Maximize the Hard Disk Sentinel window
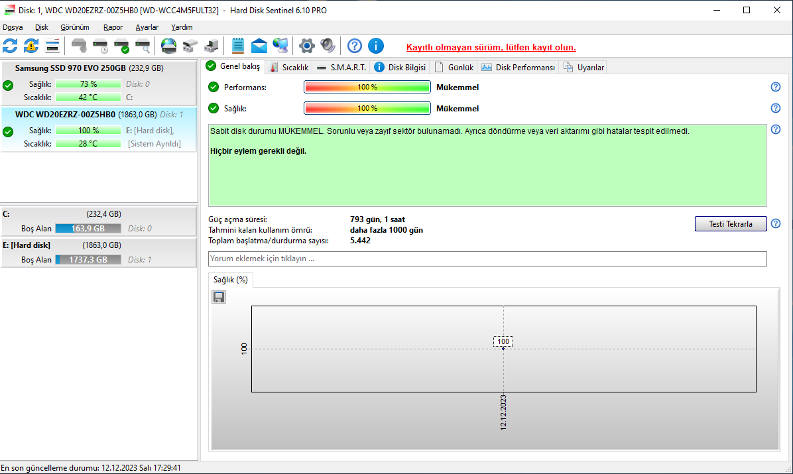The image size is (793, 474). coord(747,10)
